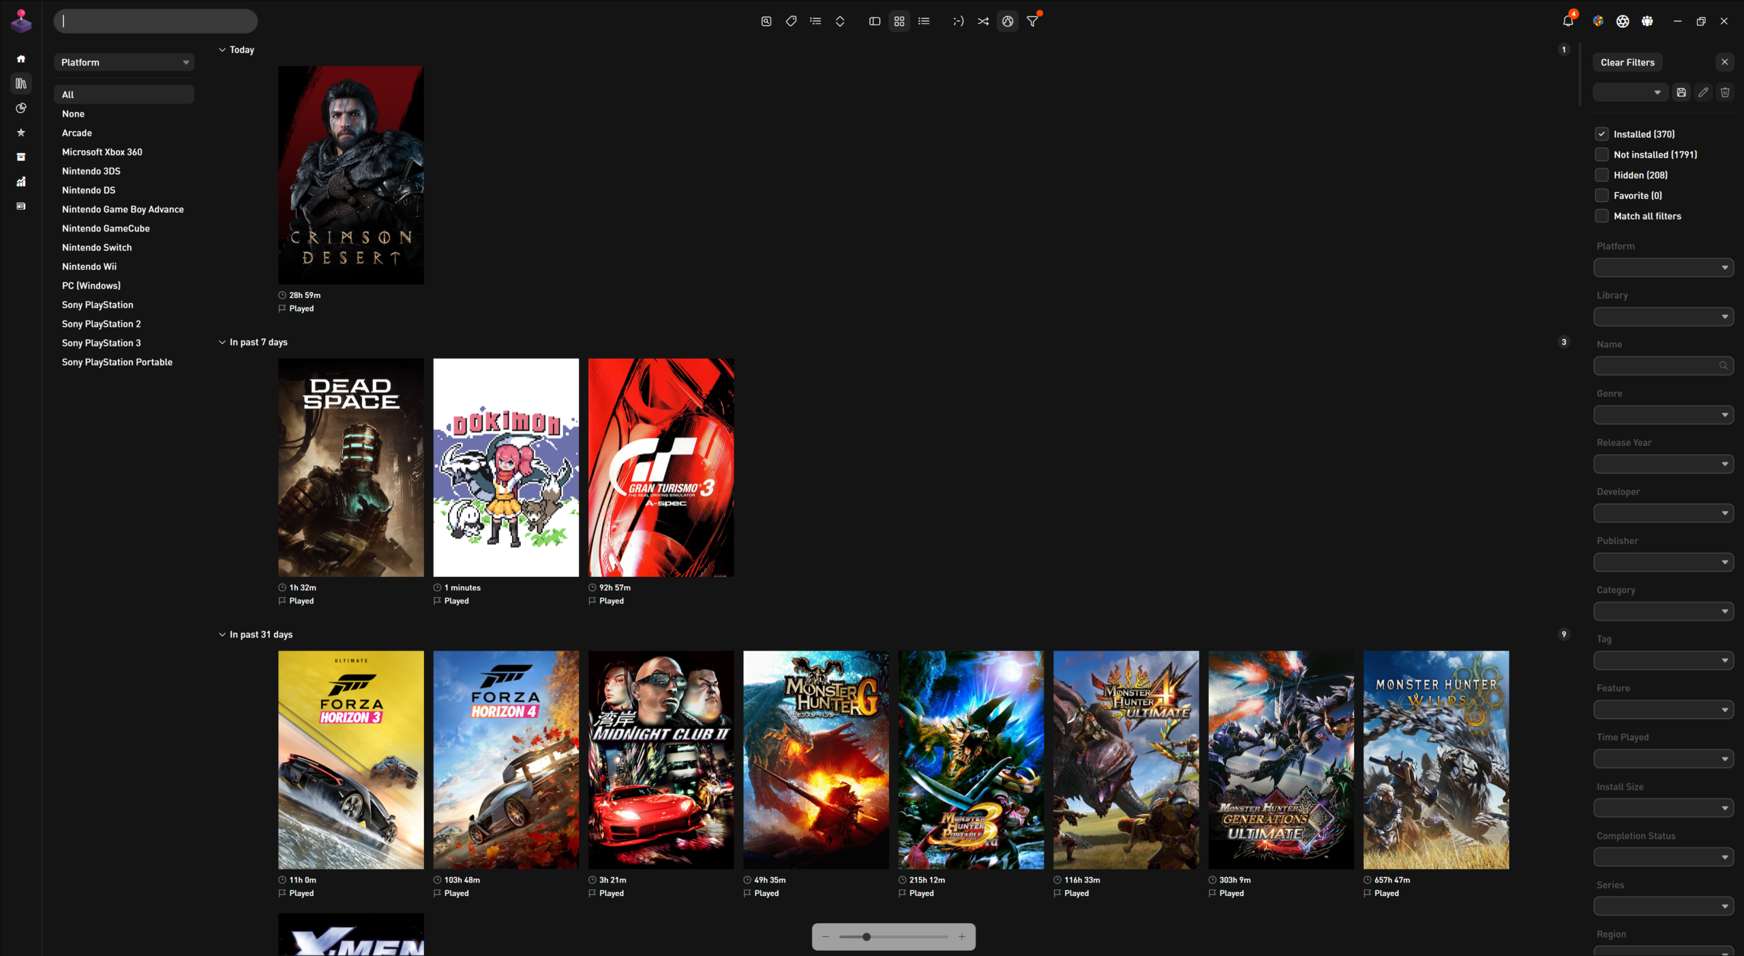
Task: Open the Platform grouping dropdown
Action: click(124, 62)
